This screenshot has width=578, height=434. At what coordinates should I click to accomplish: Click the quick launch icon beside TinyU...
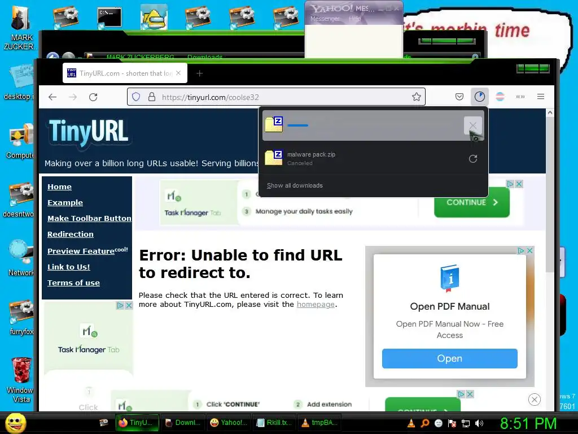[104, 423]
